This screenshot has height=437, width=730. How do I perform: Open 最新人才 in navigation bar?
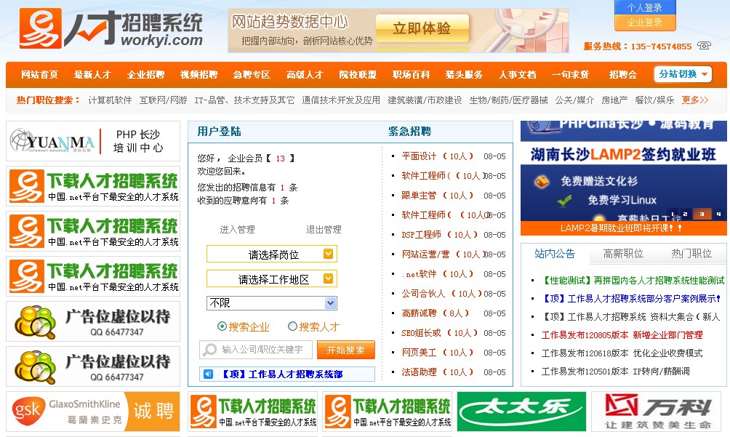click(92, 75)
